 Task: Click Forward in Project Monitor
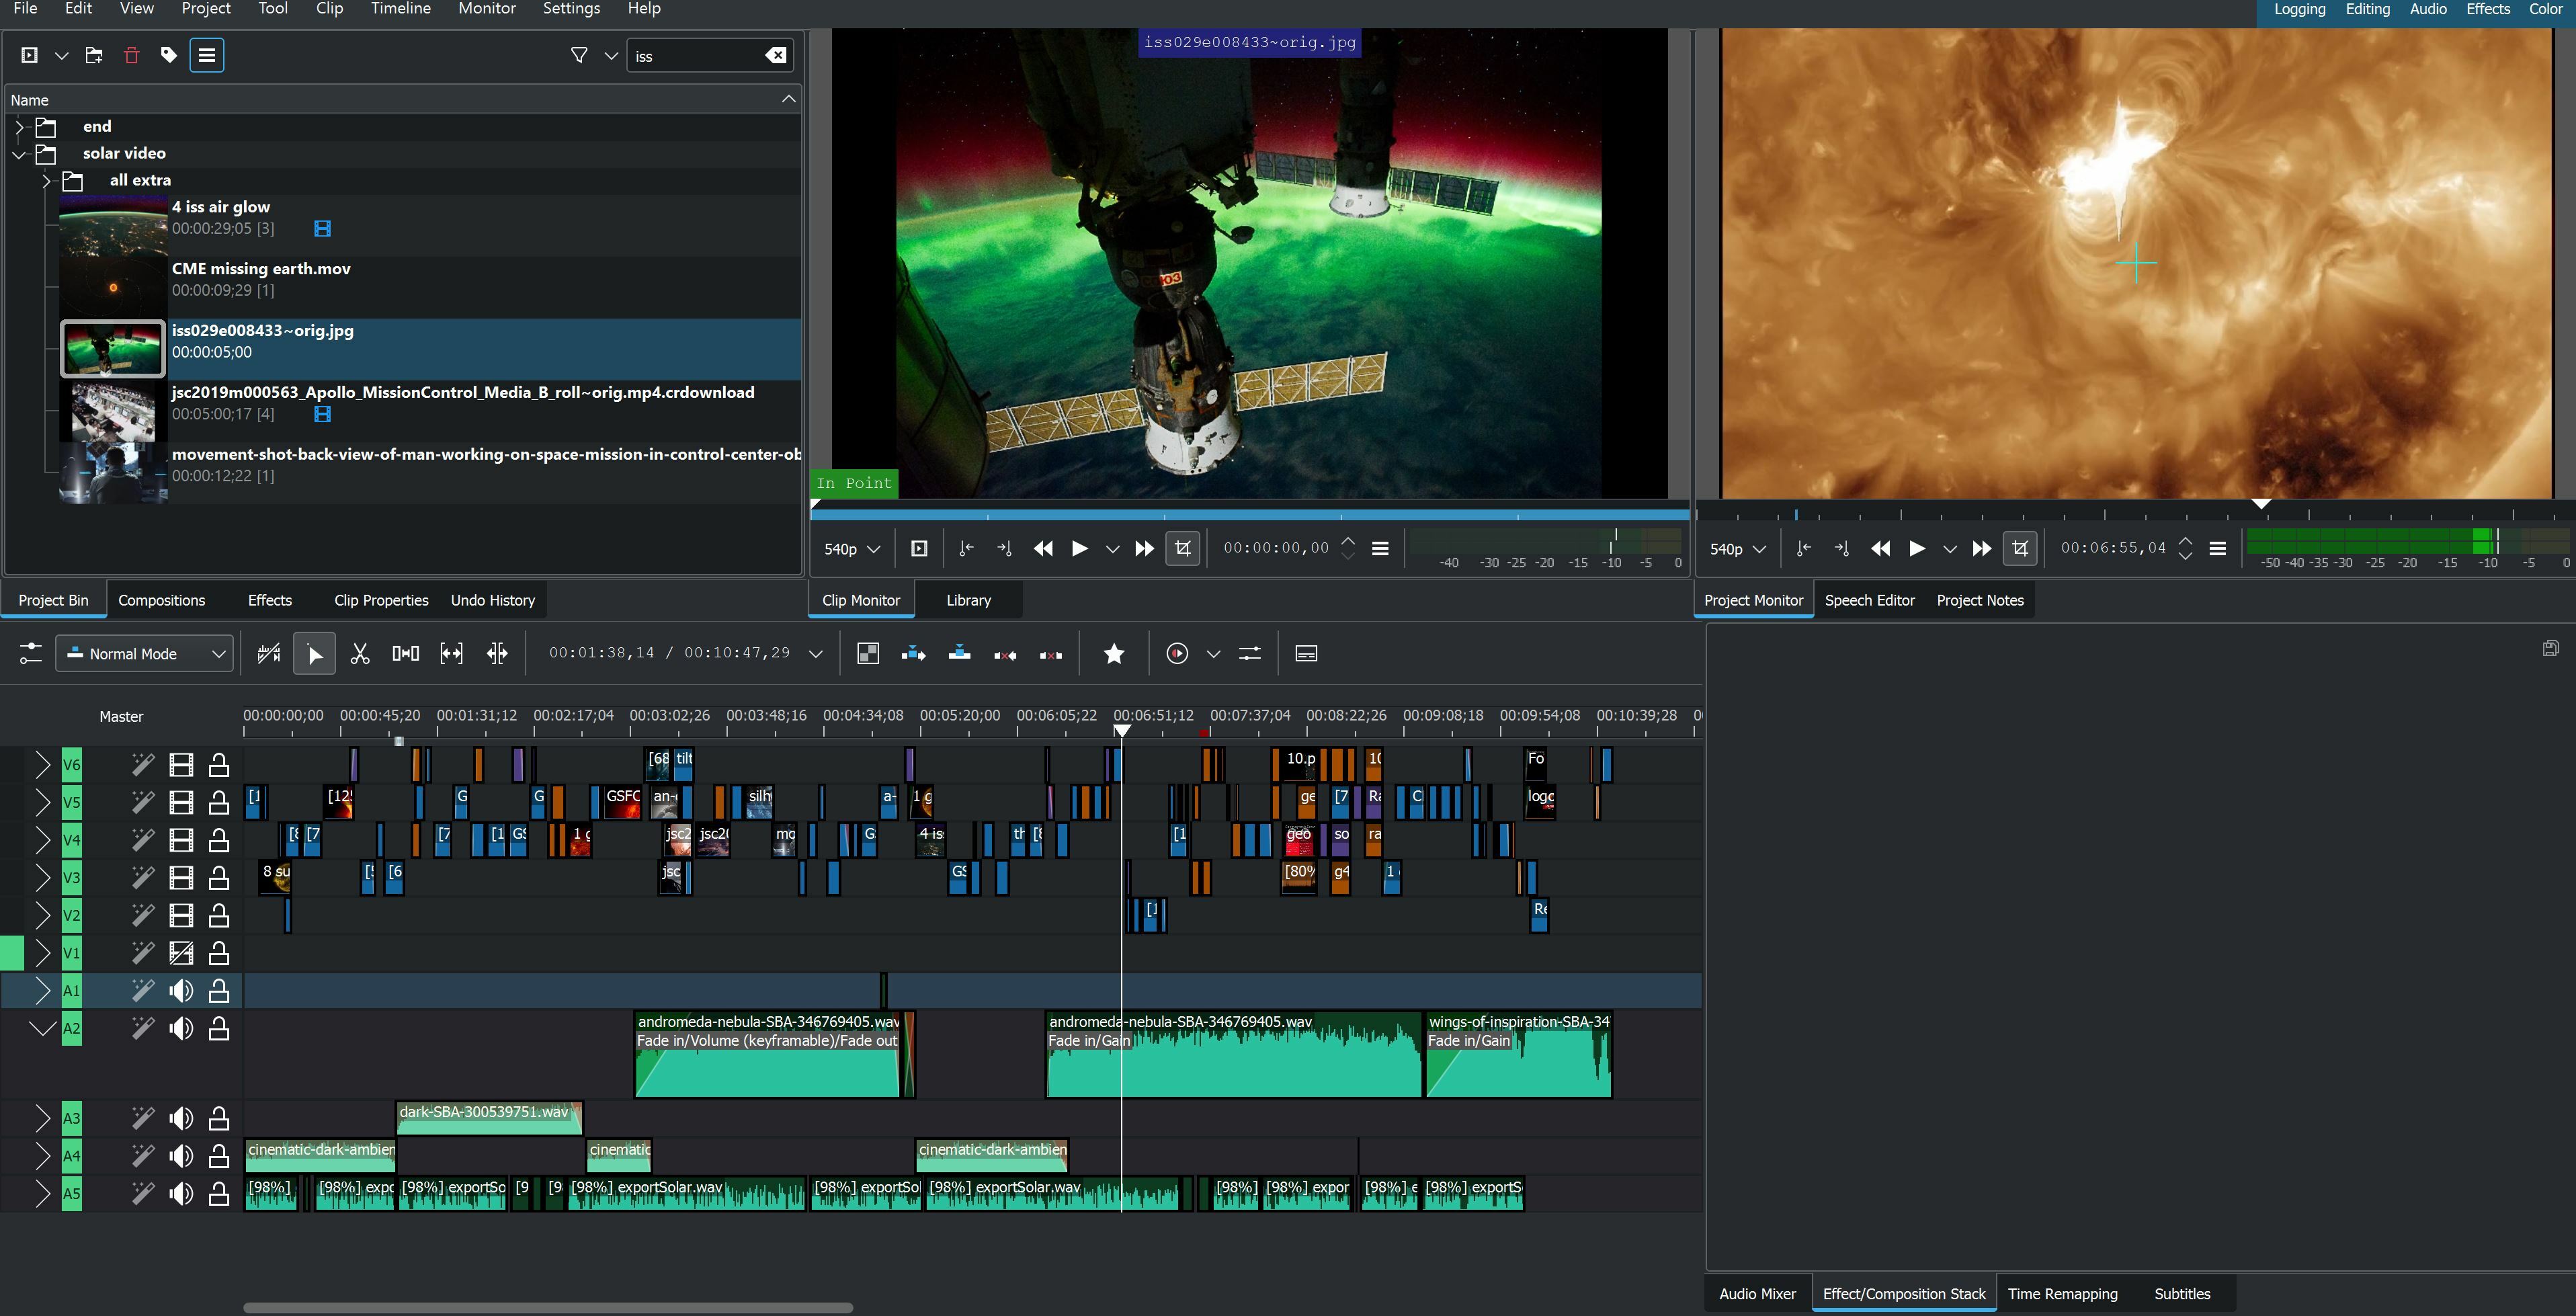(1982, 548)
